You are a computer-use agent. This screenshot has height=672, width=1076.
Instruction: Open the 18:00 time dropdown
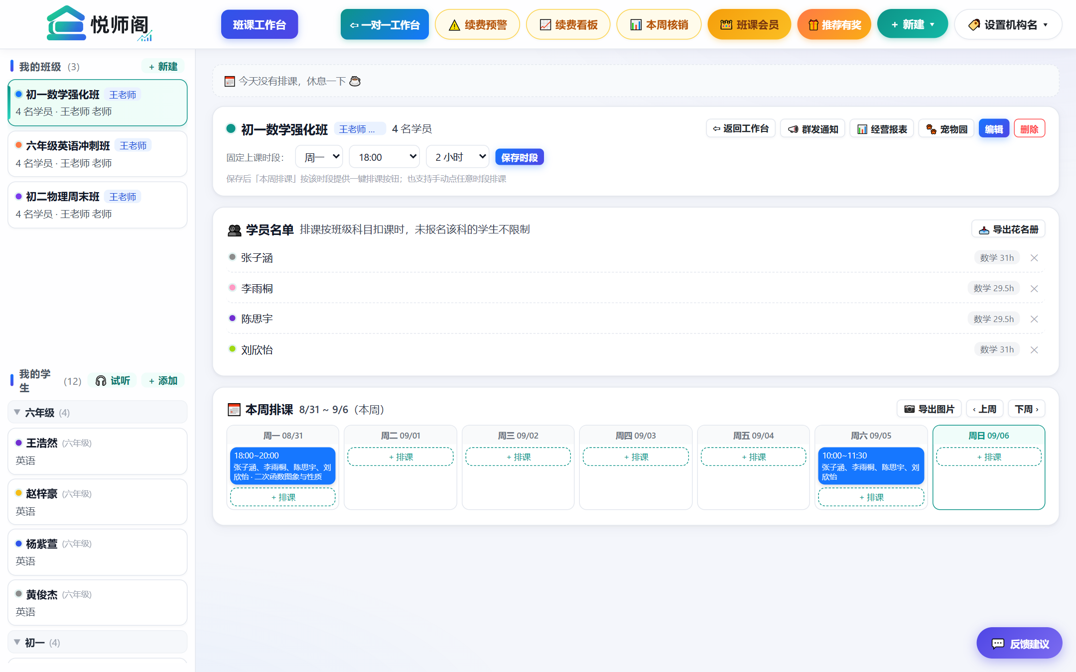pos(385,157)
